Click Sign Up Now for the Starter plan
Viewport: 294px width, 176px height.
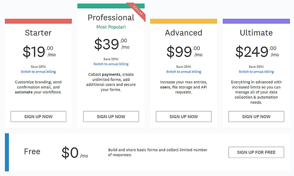point(38,116)
